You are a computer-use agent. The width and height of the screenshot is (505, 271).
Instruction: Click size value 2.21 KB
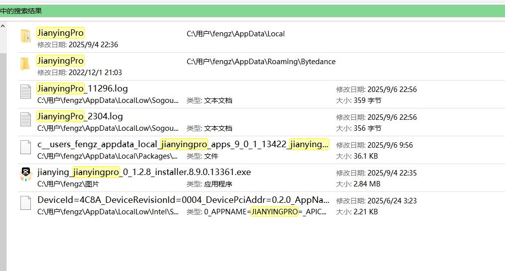(x=366, y=212)
